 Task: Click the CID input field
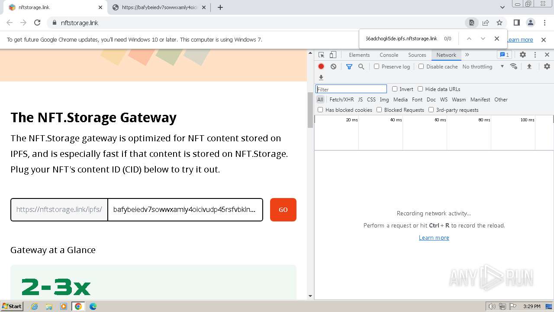click(x=185, y=210)
